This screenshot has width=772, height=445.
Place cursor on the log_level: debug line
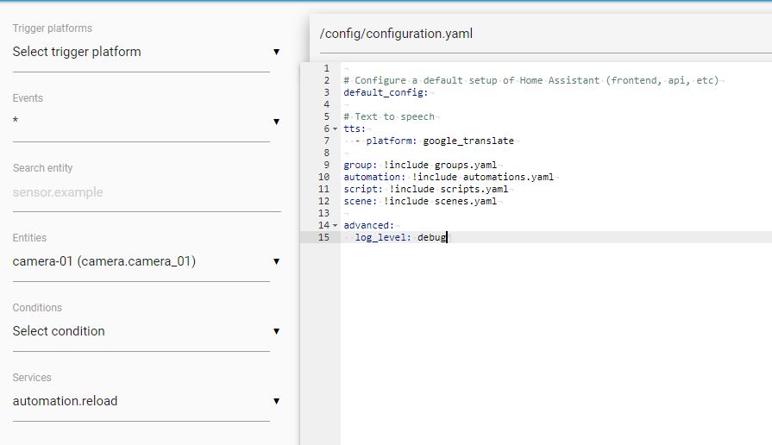[401, 237]
